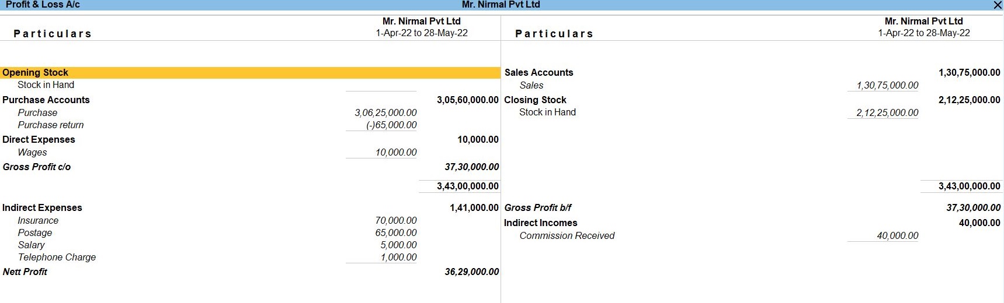Open the Postage ledger entry
The height and width of the screenshot is (303, 1004).
click(x=35, y=233)
